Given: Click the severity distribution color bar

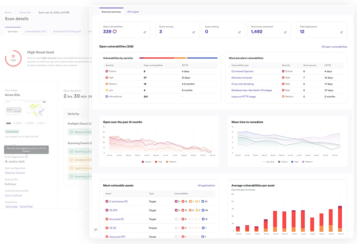Looking at the screenshot, I should [x=178, y=58].
